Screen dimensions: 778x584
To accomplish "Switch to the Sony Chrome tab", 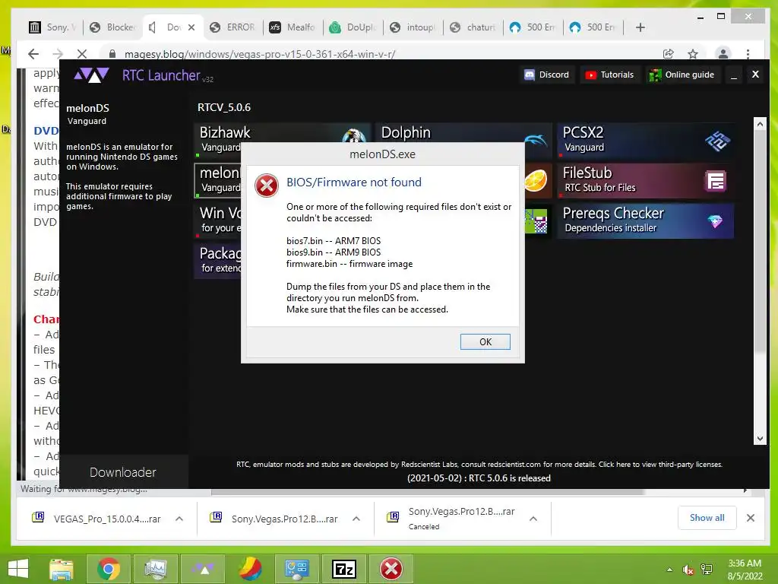I will coord(54,27).
